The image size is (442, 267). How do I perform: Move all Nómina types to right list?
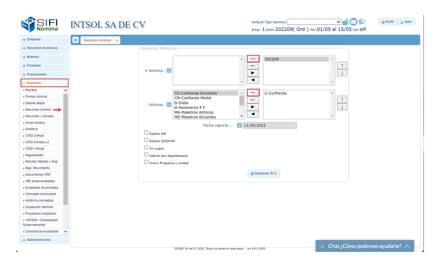pyautogui.click(x=253, y=107)
